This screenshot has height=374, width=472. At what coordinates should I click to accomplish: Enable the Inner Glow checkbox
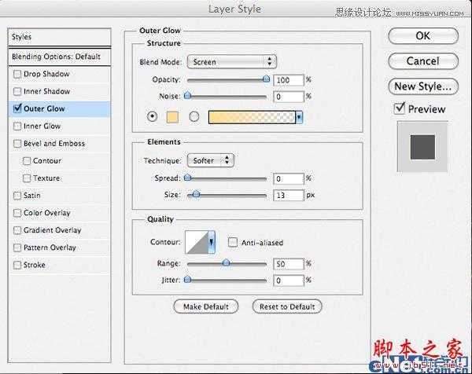point(17,126)
